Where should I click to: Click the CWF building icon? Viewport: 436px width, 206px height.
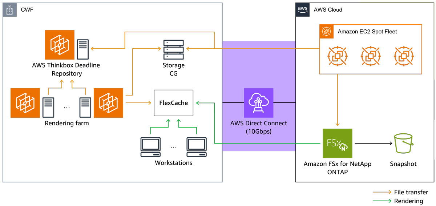(10, 10)
